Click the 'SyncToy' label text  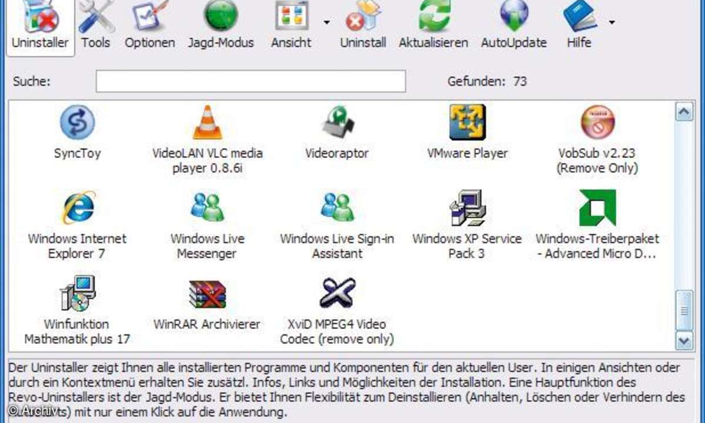(78, 153)
